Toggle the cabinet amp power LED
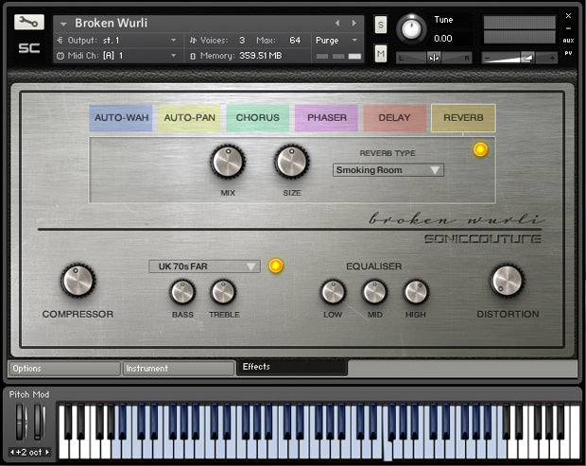The height and width of the screenshot is (466, 586). click(x=276, y=266)
